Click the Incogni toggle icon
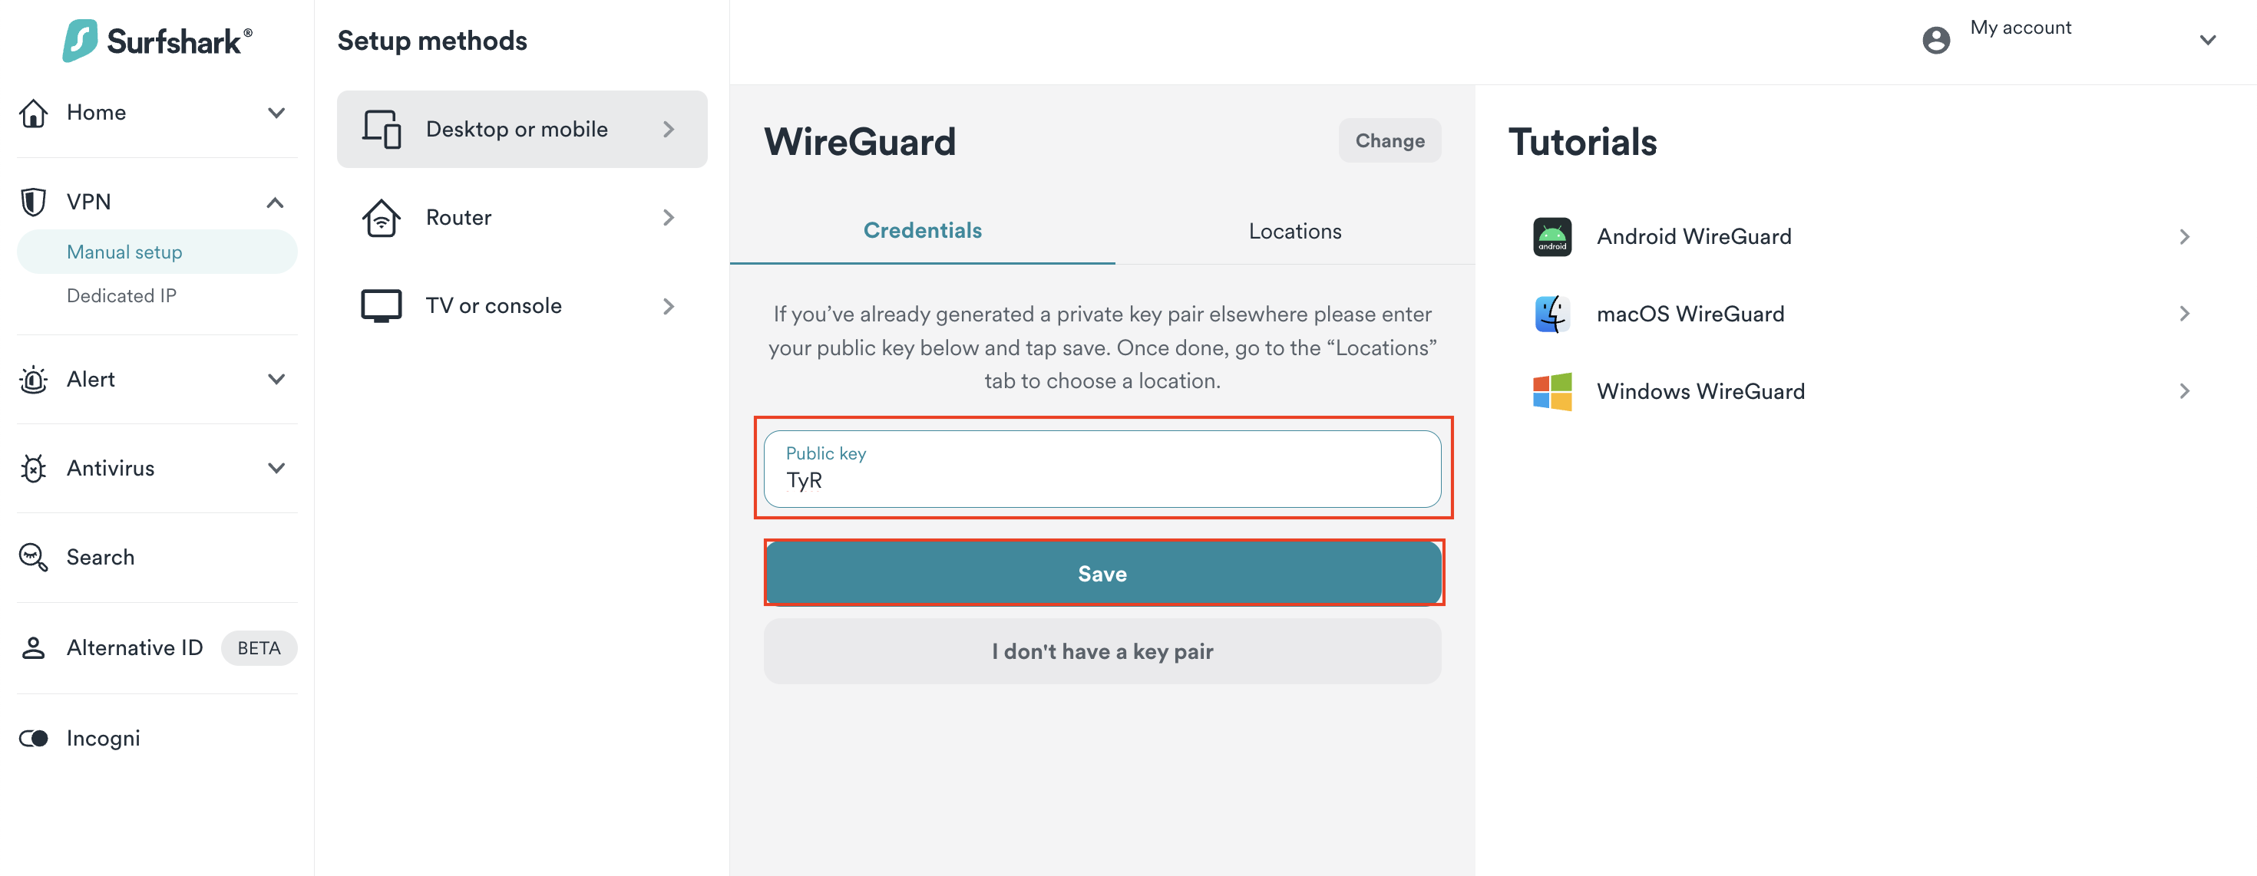The height and width of the screenshot is (876, 2257). click(x=33, y=739)
